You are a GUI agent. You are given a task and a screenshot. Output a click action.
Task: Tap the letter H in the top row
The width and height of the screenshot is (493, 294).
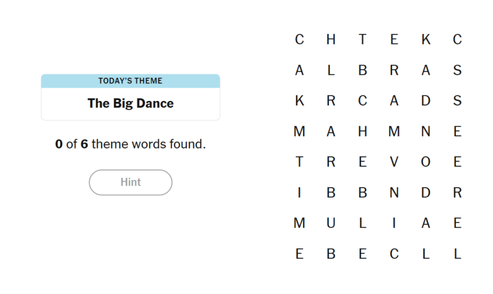coord(331,40)
